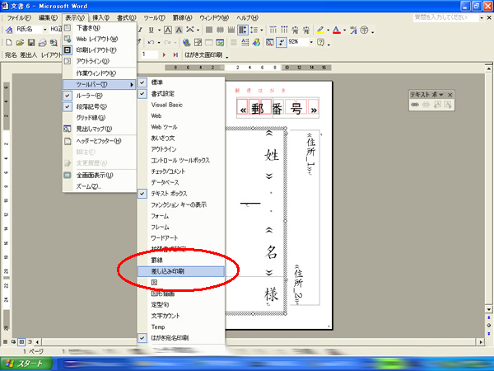Open the highlight color dropdown arrow

328,31
